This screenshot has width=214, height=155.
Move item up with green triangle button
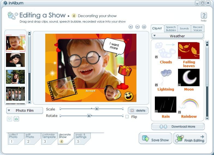coord(16,119)
